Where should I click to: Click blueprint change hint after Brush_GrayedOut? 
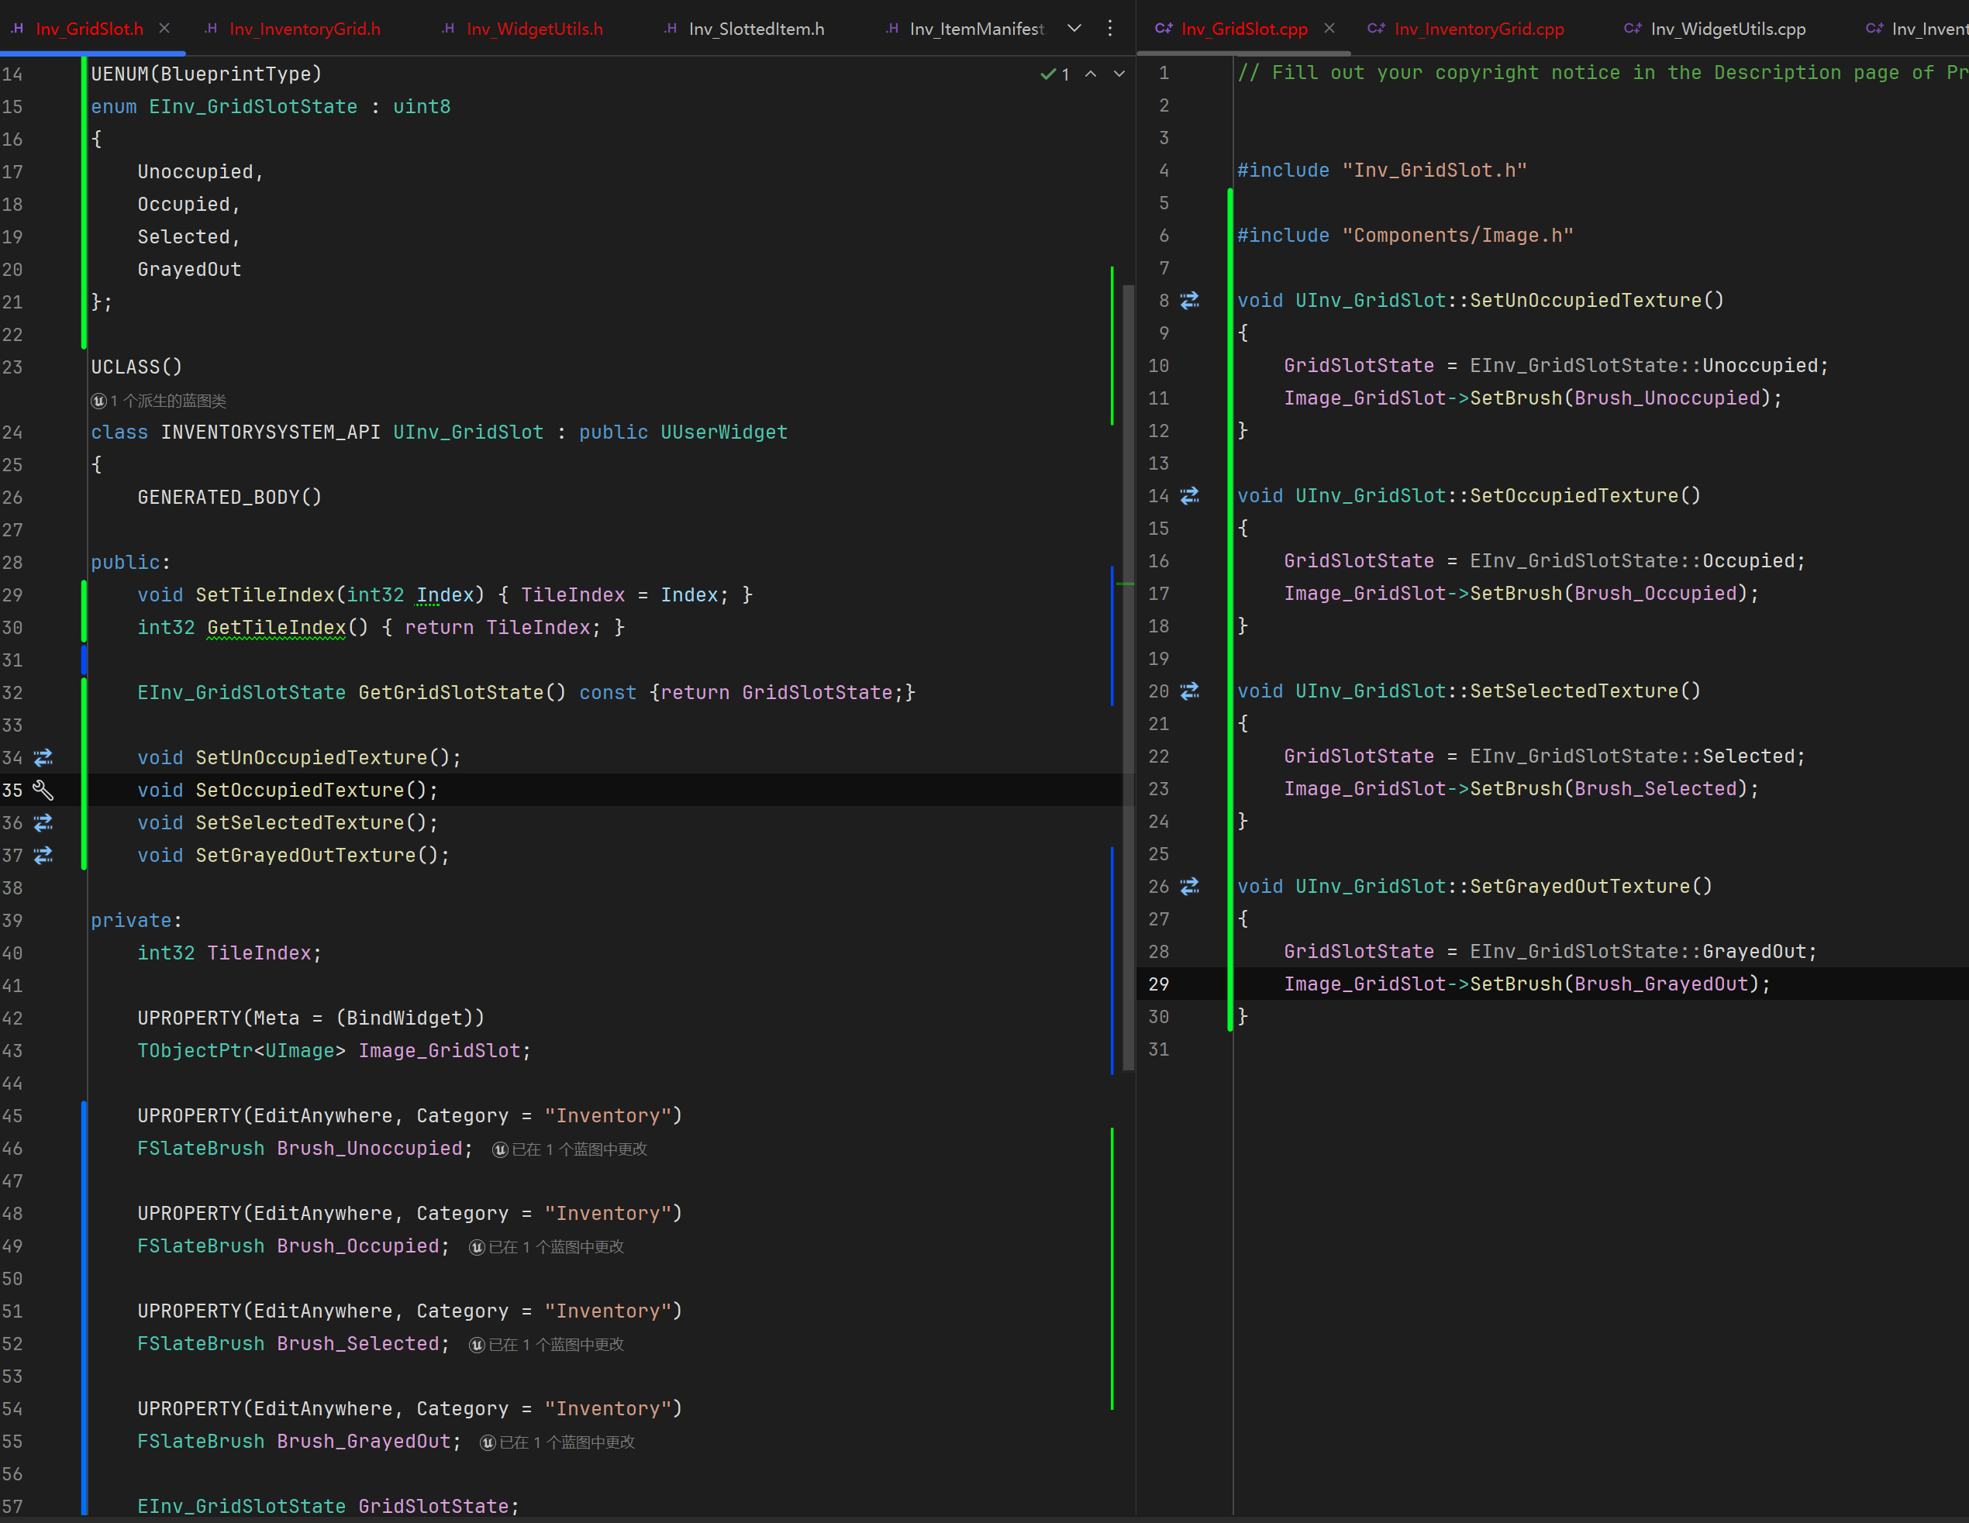tap(558, 1442)
